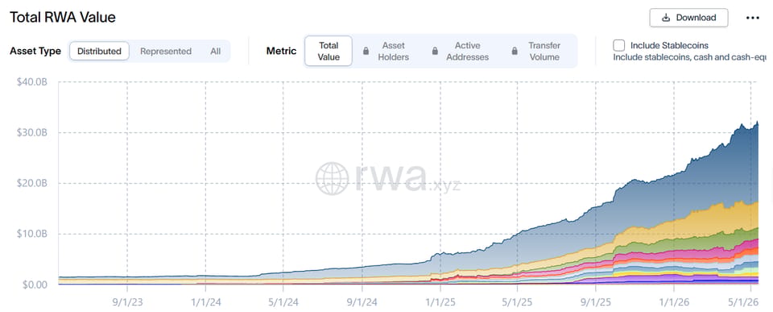Viewport: 773px width, 312px height.
Task: Enable the Include Stablecoins checkbox
Action: [618, 45]
